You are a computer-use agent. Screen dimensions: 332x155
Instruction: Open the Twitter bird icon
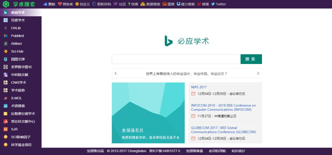[213, 4]
